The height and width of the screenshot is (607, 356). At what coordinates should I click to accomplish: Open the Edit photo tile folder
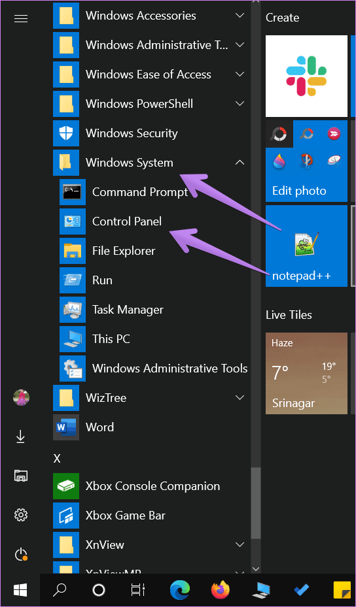(x=306, y=161)
